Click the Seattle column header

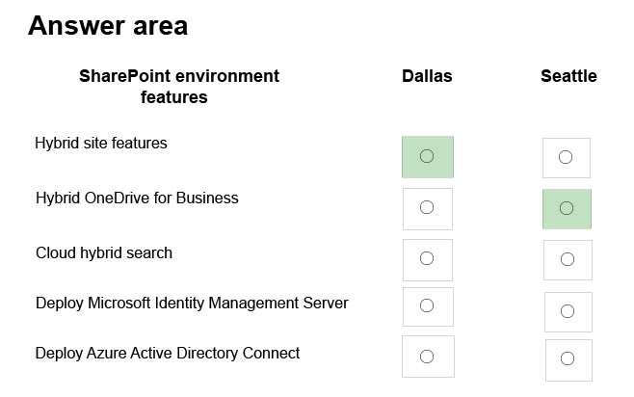(568, 76)
